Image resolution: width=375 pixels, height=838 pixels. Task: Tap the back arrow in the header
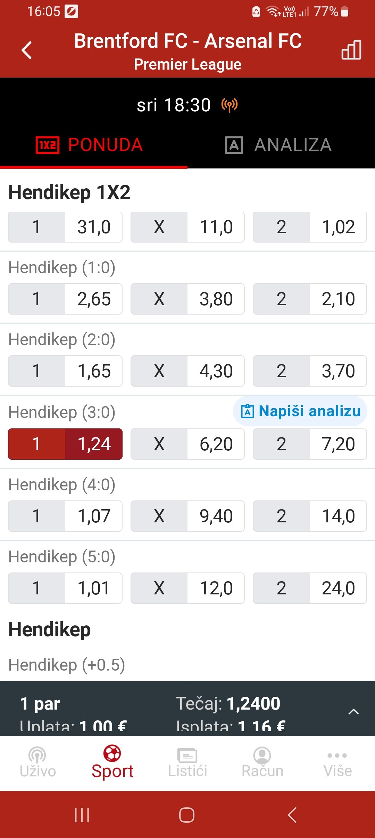27,50
